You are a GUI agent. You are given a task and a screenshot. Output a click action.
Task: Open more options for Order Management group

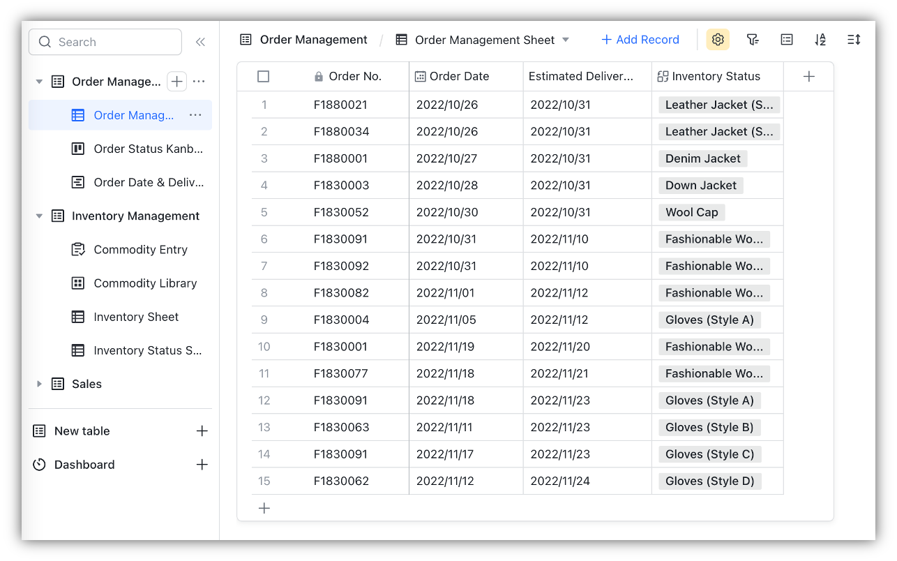199,82
